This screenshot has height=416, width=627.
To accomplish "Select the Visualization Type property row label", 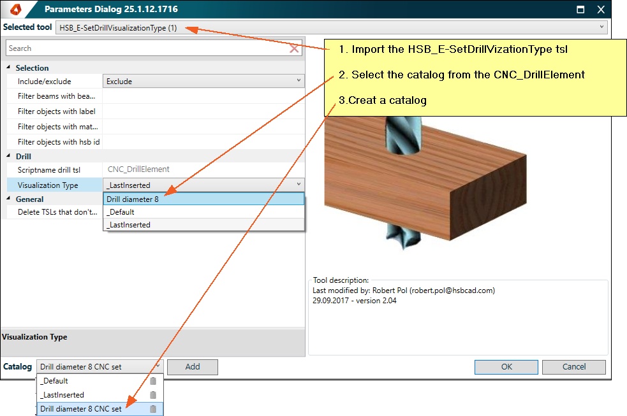I will [54, 185].
